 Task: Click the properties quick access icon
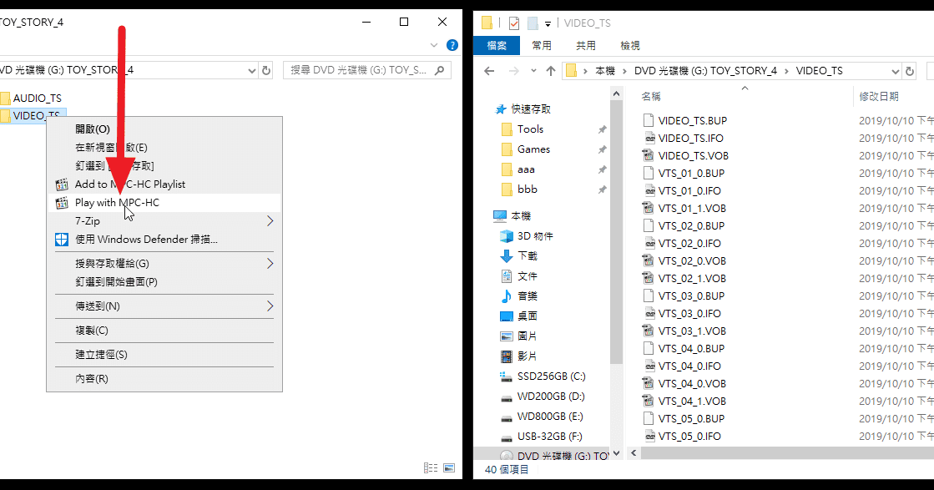click(x=514, y=23)
